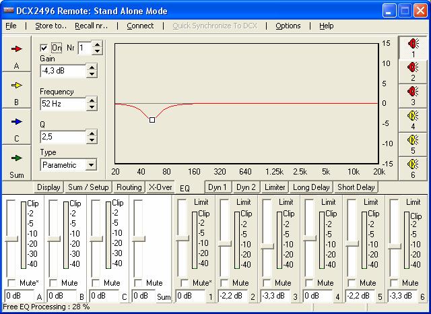Toggle the EQ On checkbox
The height and width of the screenshot is (314, 431).
click(x=44, y=49)
